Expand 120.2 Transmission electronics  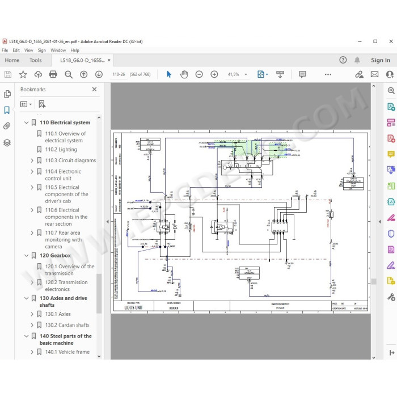coord(32,282)
